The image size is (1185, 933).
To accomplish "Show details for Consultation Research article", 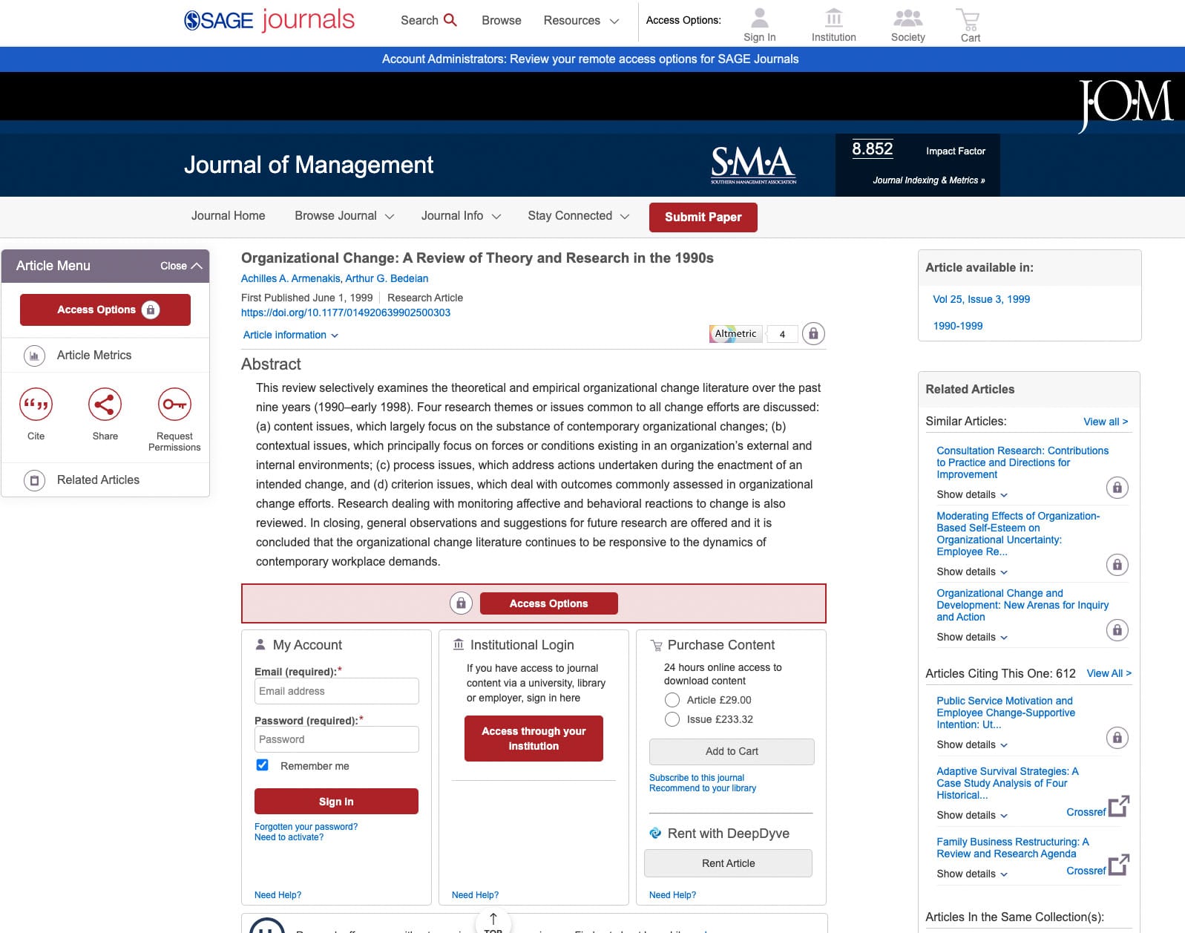I will tap(972, 495).
